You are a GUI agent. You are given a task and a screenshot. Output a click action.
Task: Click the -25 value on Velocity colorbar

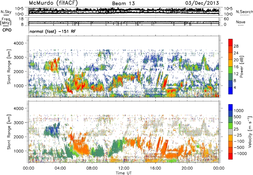click(238, 135)
